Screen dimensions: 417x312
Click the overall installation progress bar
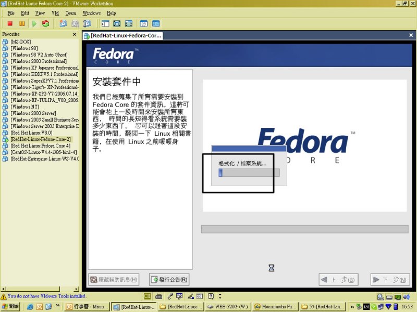pyautogui.click(x=305, y=229)
